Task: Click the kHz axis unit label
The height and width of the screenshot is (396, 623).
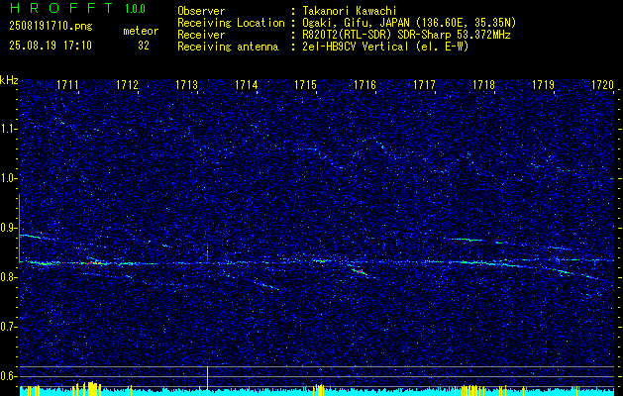Action: (x=9, y=80)
